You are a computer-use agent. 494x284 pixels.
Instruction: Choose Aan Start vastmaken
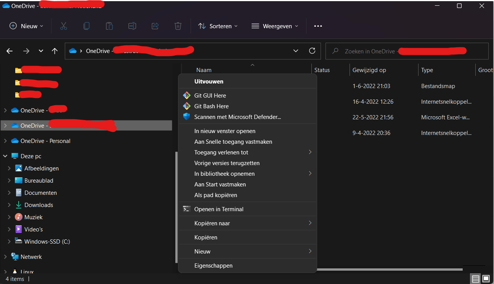click(247, 184)
